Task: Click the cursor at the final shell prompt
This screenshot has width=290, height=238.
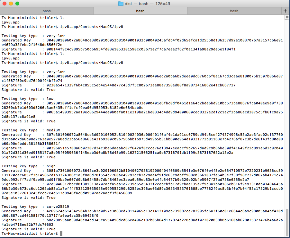Action: click(x=61, y=234)
